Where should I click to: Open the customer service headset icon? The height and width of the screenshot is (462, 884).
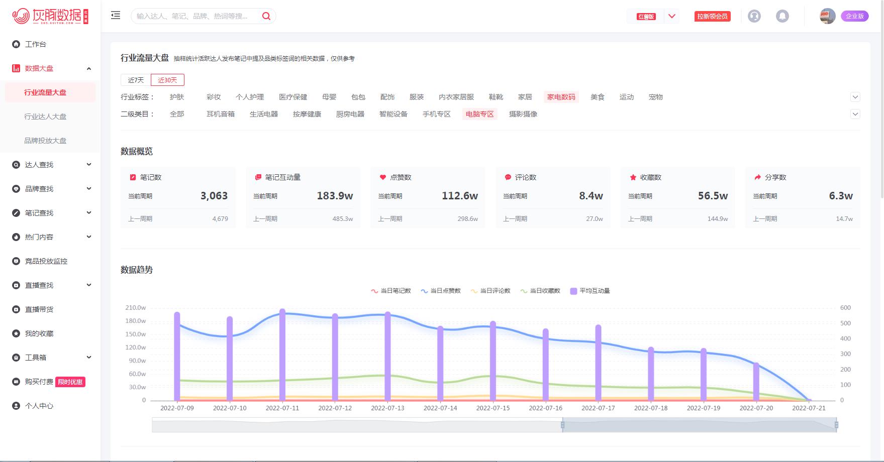coord(754,16)
